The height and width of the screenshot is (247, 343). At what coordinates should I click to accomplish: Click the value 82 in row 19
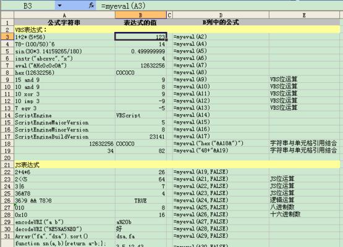162,151
